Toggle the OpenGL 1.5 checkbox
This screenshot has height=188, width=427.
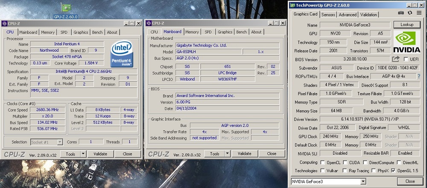(393, 171)
